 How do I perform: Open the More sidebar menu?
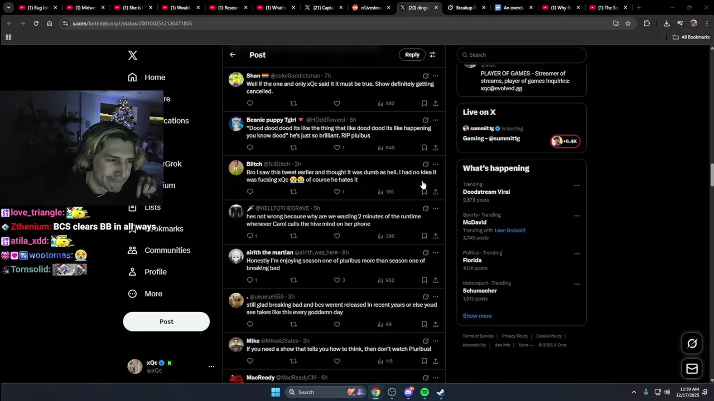click(x=145, y=294)
